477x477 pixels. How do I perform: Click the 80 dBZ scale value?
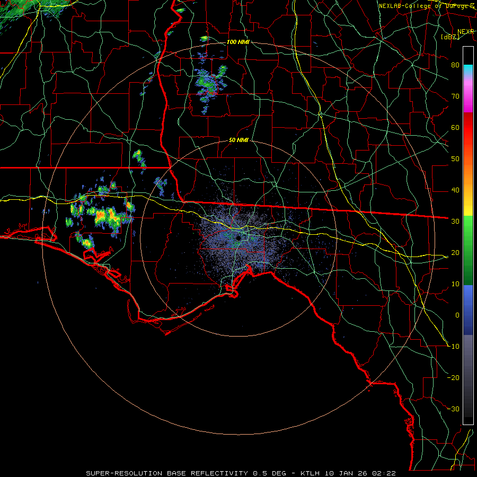click(455, 65)
